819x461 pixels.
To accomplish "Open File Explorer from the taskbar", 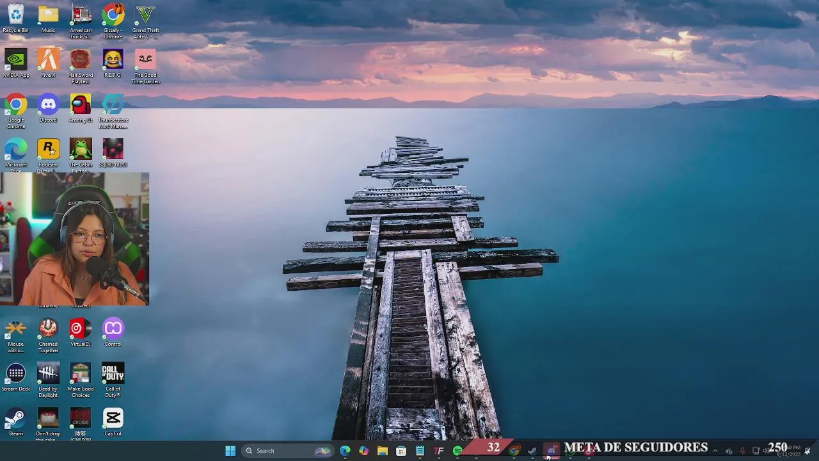I will (x=382, y=451).
